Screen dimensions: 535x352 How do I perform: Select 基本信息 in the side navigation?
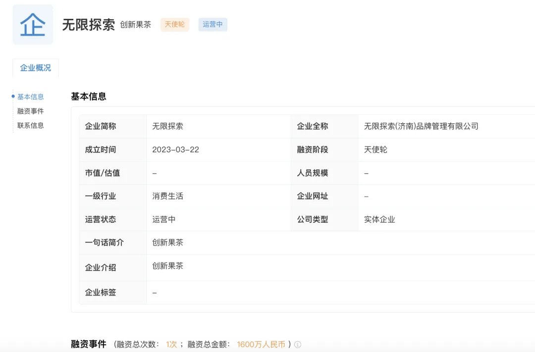coord(31,97)
